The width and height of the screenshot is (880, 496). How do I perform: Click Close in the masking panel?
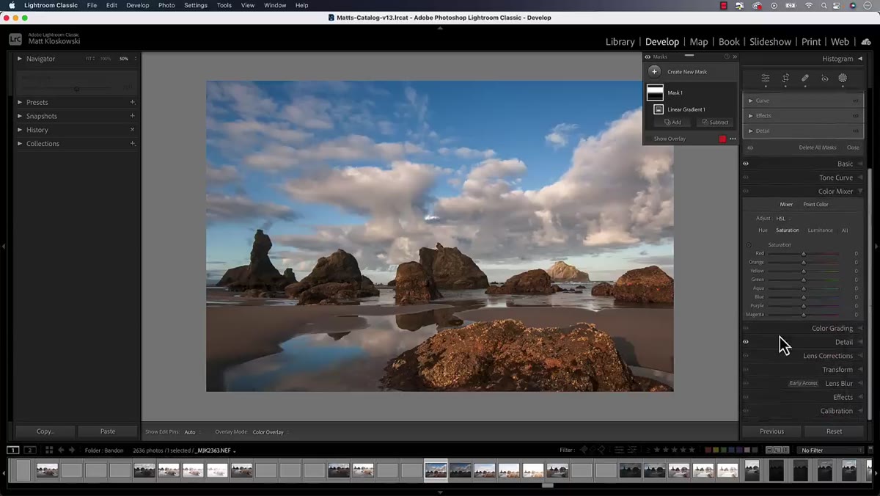[853, 147]
